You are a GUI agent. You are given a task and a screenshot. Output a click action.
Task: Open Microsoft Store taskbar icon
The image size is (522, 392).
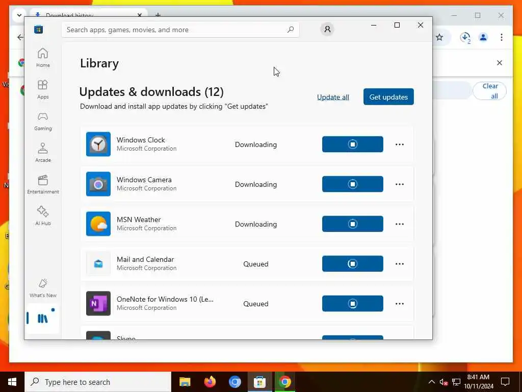[x=259, y=382]
